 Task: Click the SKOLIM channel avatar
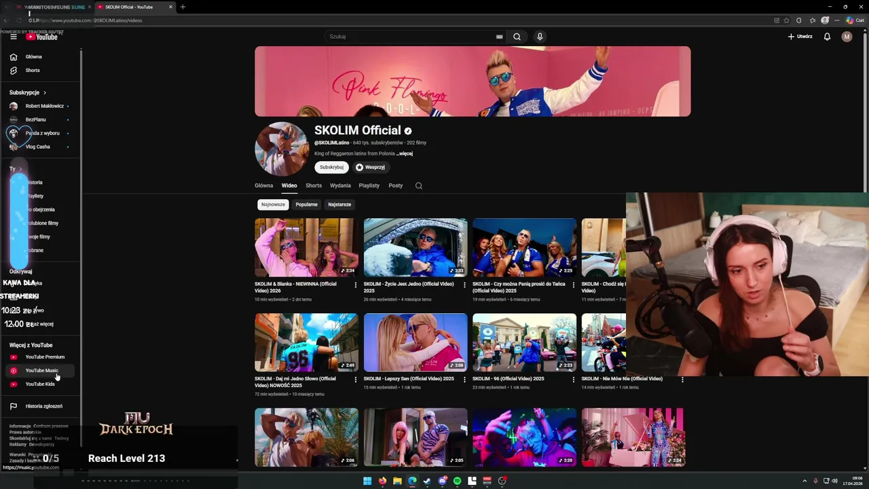(281, 149)
